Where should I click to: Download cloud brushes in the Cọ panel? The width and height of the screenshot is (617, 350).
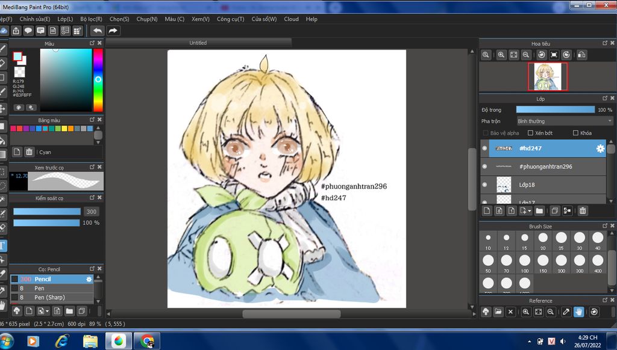(x=16, y=311)
